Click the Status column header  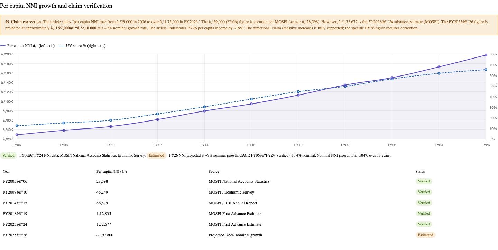pyautogui.click(x=420, y=172)
